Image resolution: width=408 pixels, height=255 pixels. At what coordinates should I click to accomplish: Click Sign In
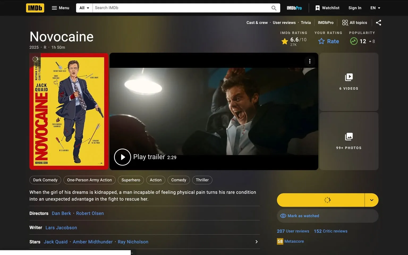tap(355, 8)
